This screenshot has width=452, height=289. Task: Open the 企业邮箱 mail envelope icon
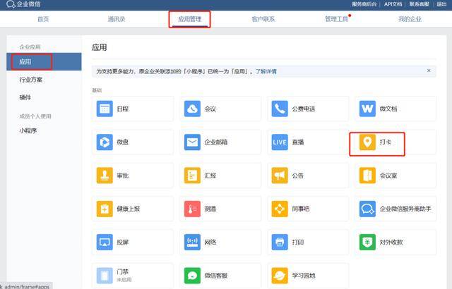(x=192, y=142)
